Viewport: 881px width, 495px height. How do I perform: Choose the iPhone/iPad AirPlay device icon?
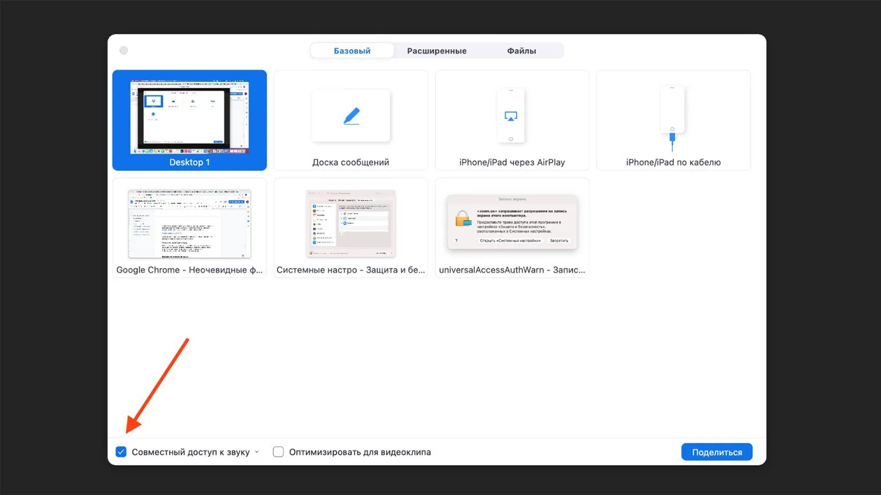511,116
